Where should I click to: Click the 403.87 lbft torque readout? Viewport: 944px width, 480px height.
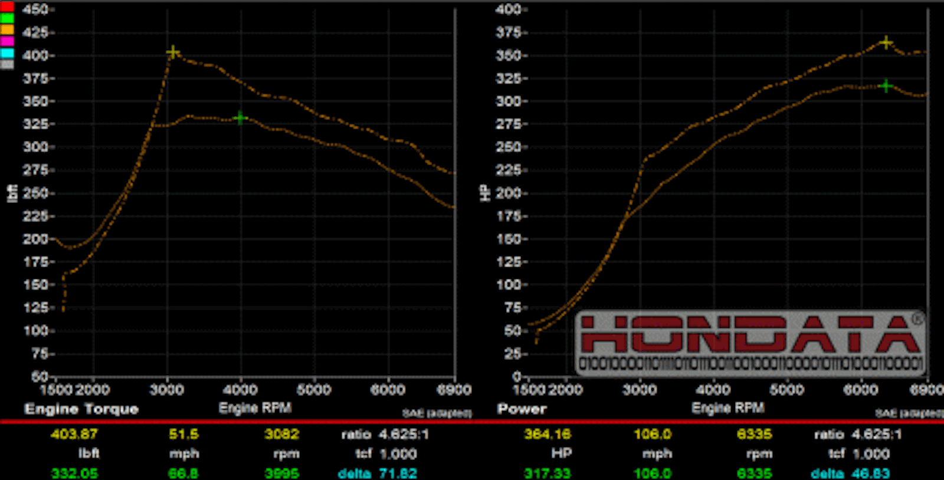coord(74,435)
